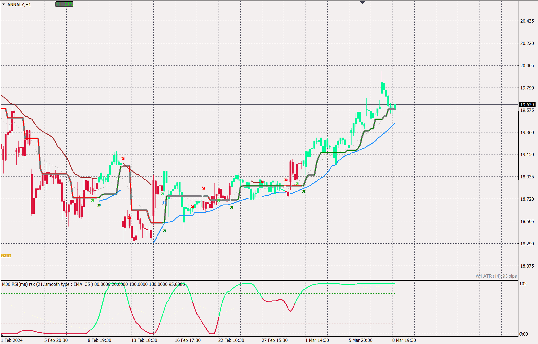Screen dimensions: 538x344
Task: Click the 105 value on RSI scale
Action: coord(523,284)
